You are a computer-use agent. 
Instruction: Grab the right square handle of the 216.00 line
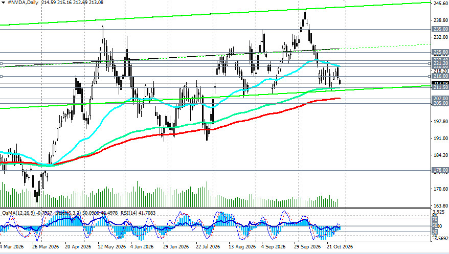point(430,76)
